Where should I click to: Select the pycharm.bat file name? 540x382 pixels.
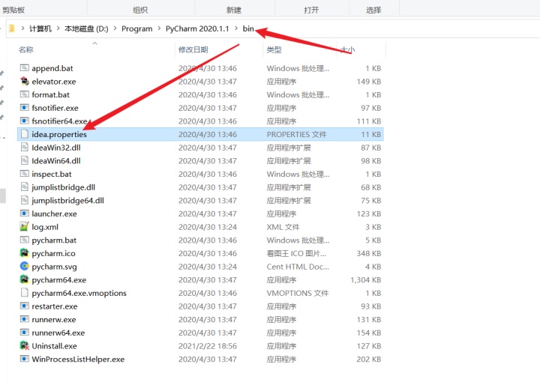click(x=54, y=240)
